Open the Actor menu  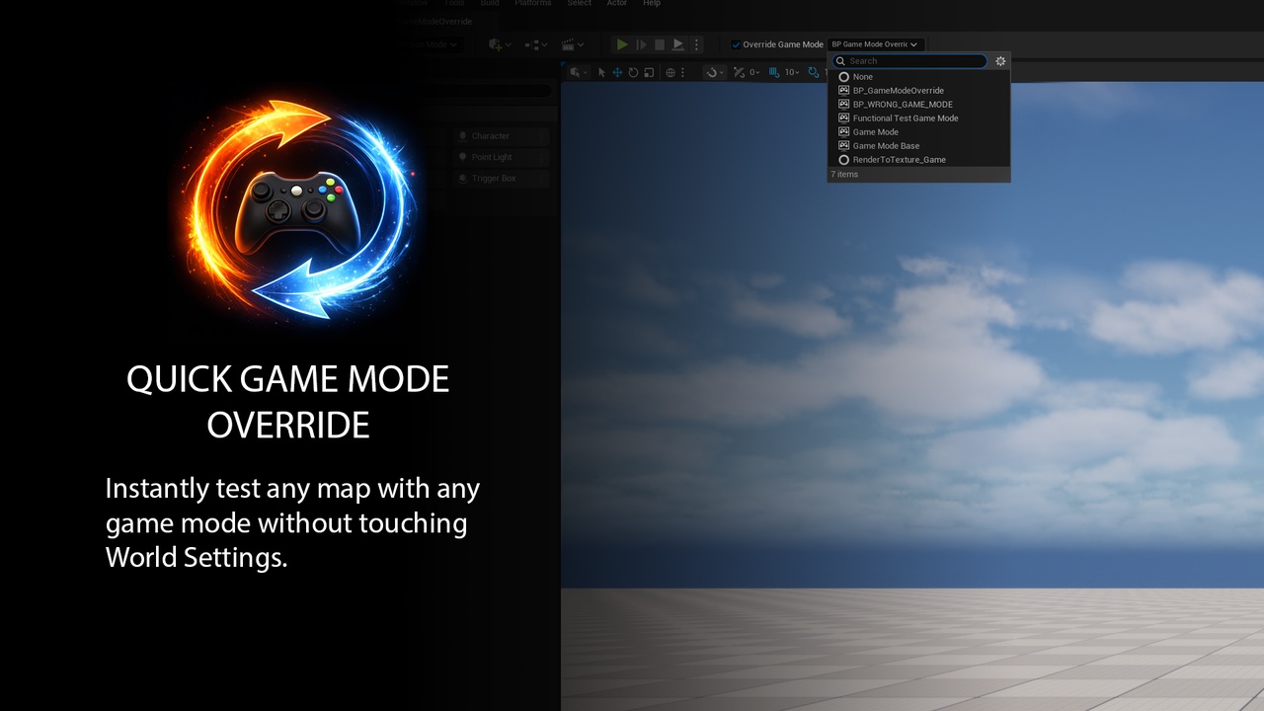point(617,4)
